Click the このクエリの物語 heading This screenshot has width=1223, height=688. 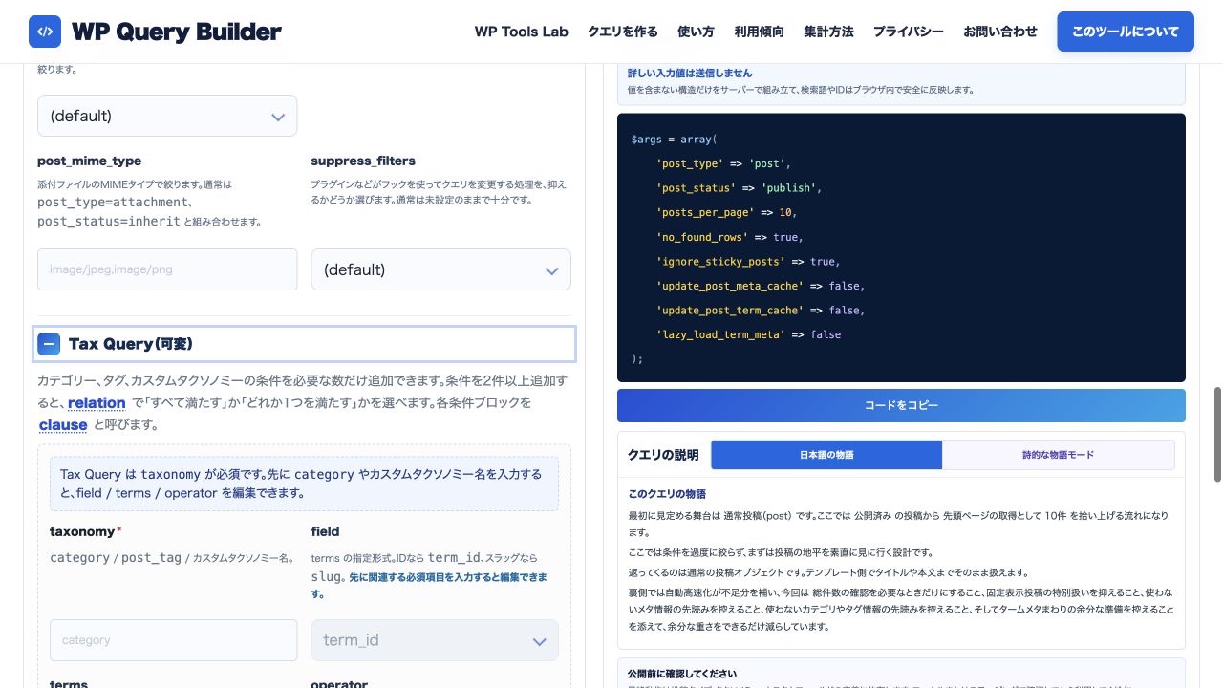(667, 494)
